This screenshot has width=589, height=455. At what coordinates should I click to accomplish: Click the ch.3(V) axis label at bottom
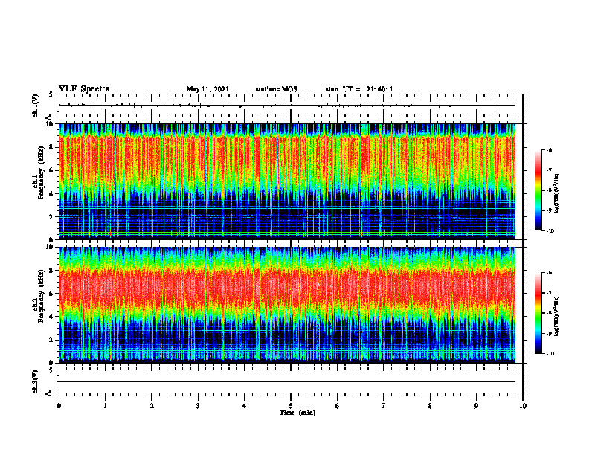coord(35,382)
